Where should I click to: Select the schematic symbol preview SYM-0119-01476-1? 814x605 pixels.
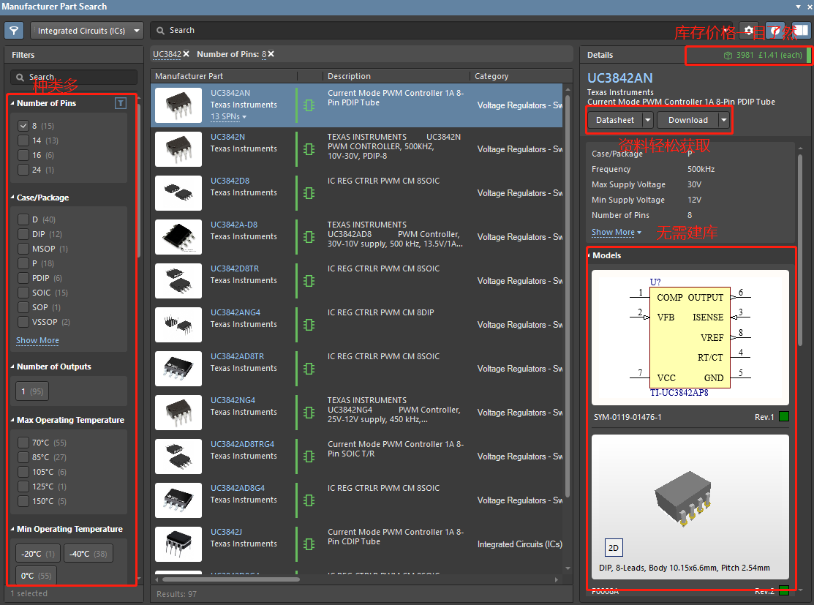(690, 337)
